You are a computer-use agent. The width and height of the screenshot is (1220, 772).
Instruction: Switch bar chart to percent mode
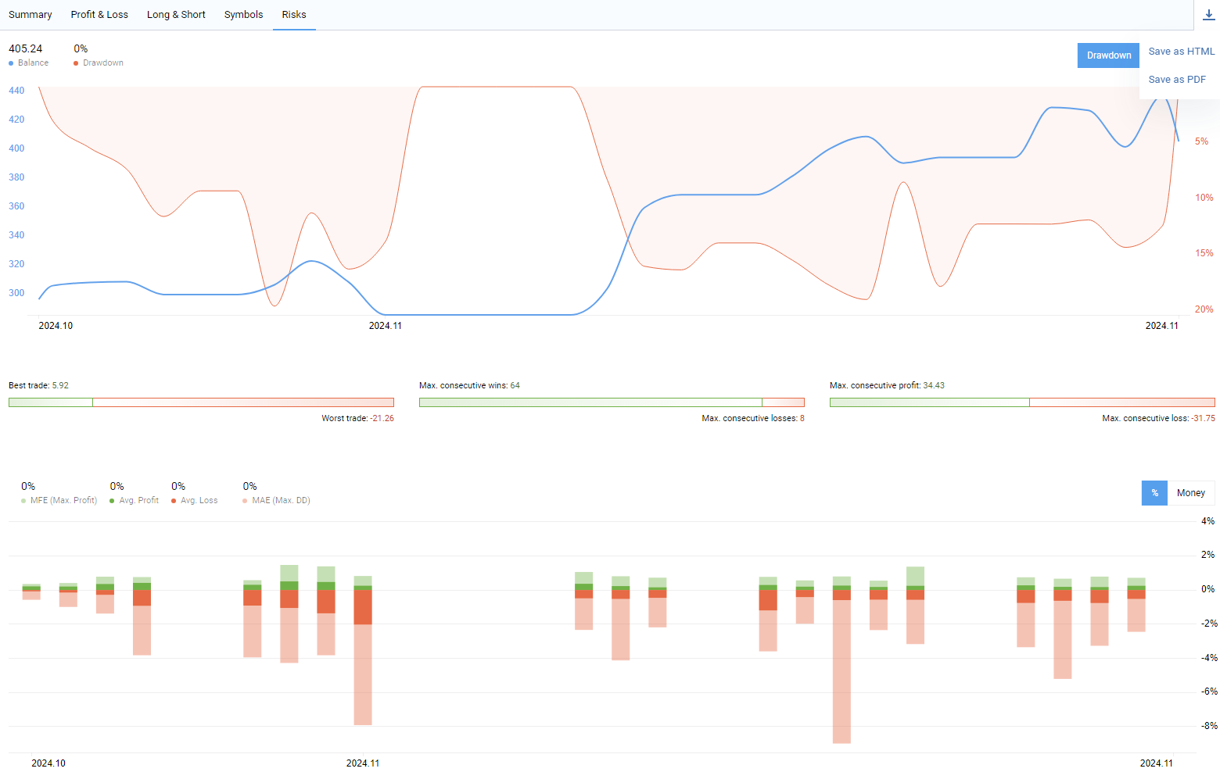coord(1154,493)
